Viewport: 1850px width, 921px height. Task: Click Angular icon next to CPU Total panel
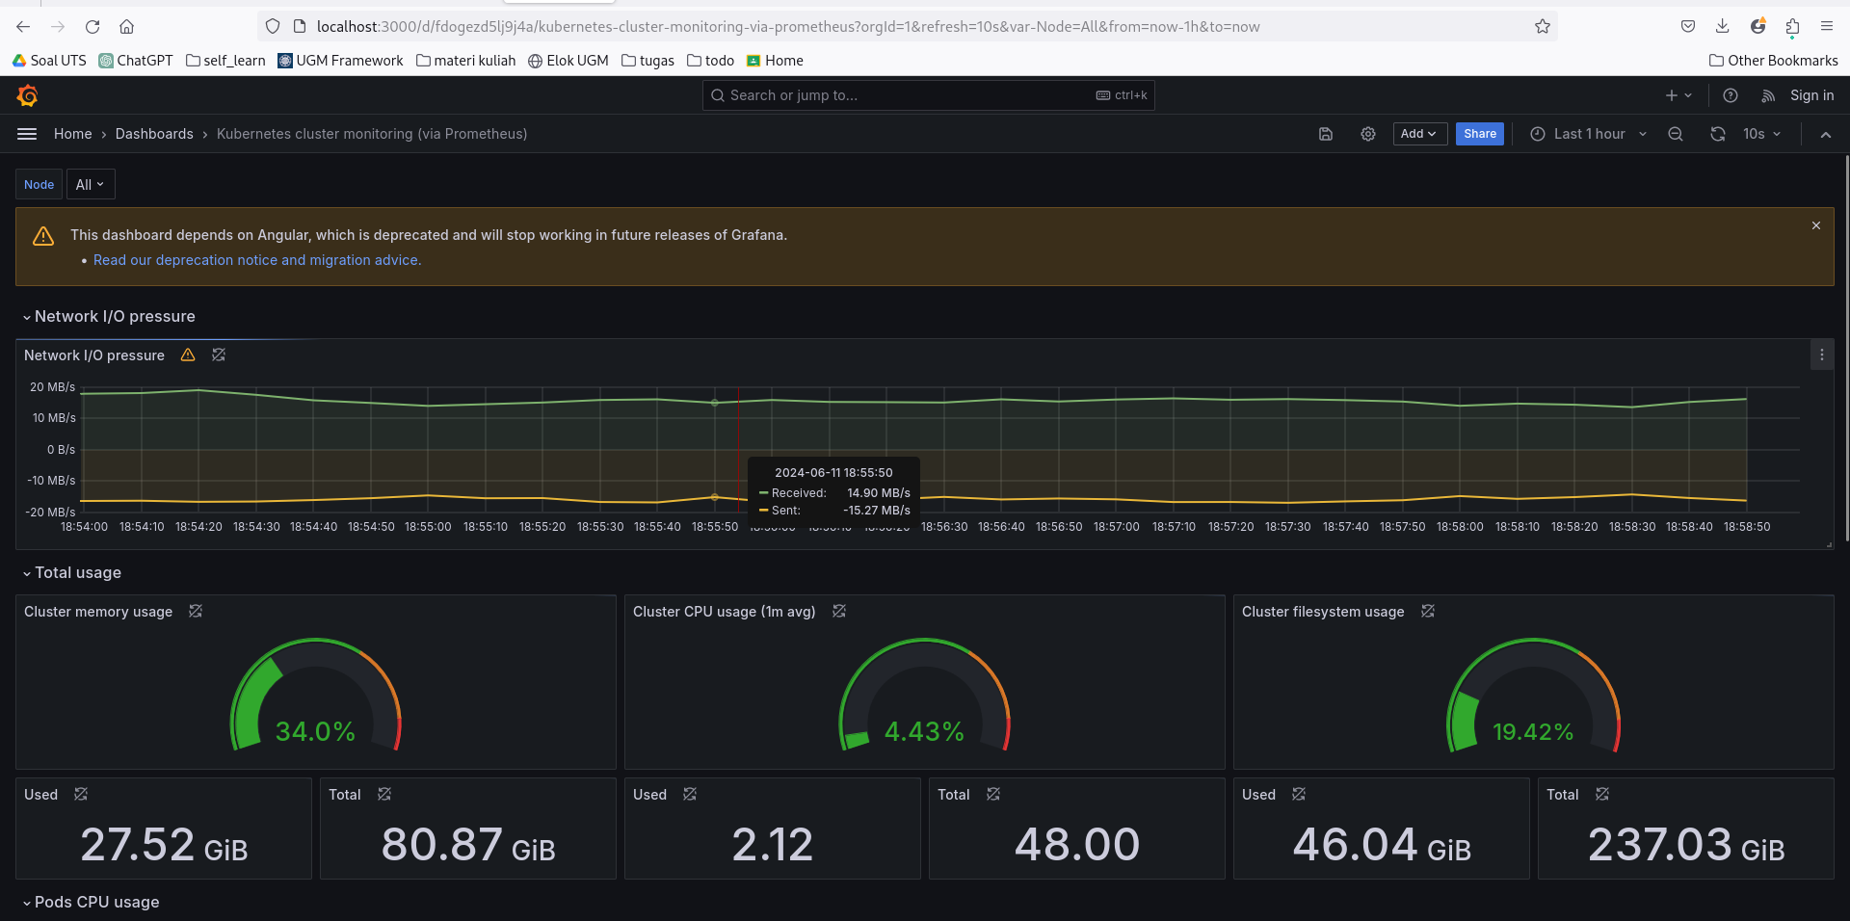[x=993, y=794]
